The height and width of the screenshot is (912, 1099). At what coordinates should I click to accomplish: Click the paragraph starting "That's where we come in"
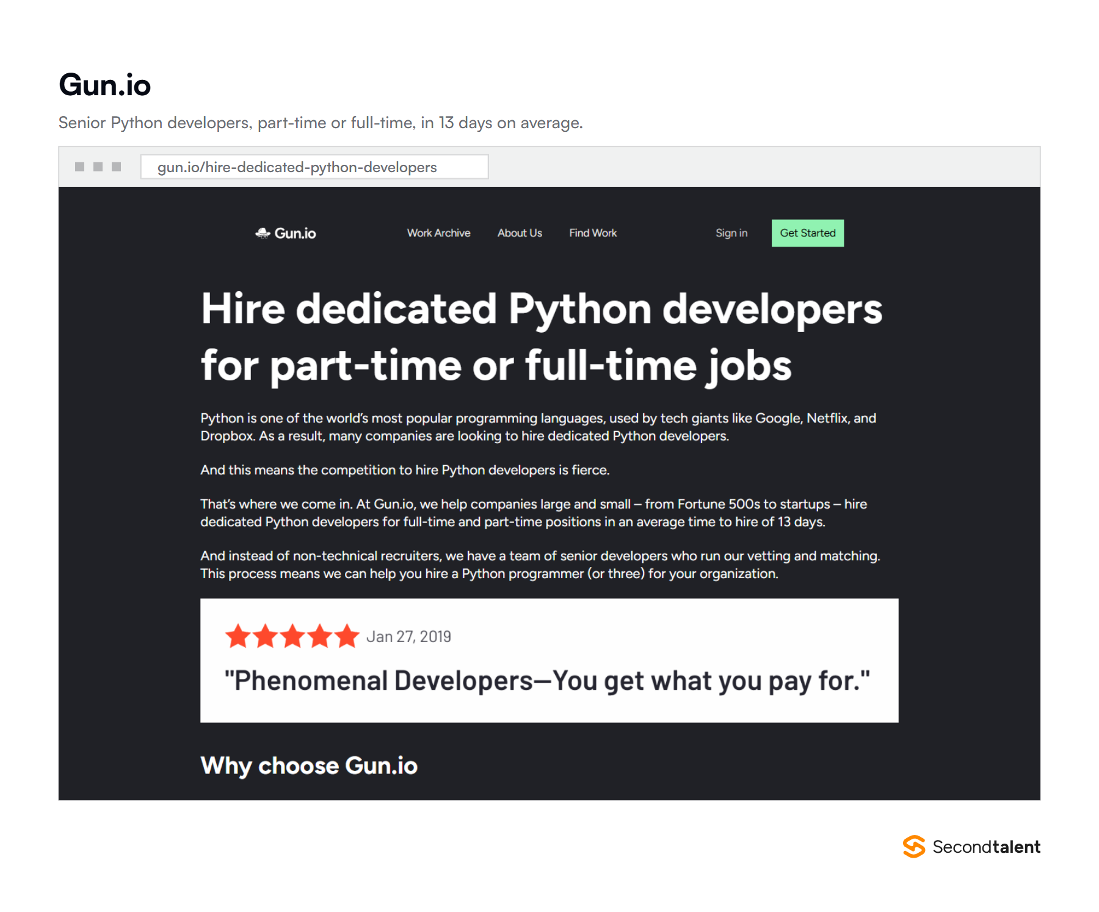click(x=534, y=513)
